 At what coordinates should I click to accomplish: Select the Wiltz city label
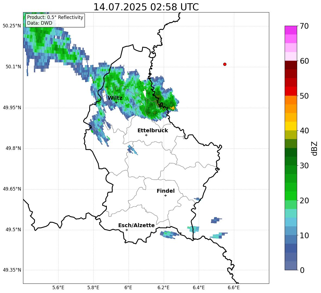coord(115,98)
